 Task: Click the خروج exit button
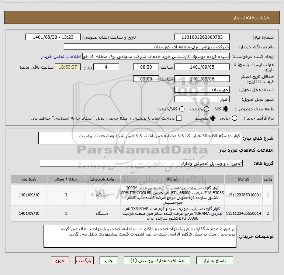point(60,261)
